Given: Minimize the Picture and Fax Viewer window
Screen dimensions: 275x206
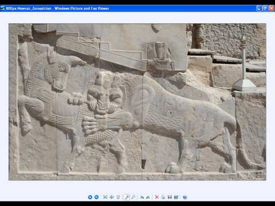Looking at the screenshot, I should coord(259,8).
